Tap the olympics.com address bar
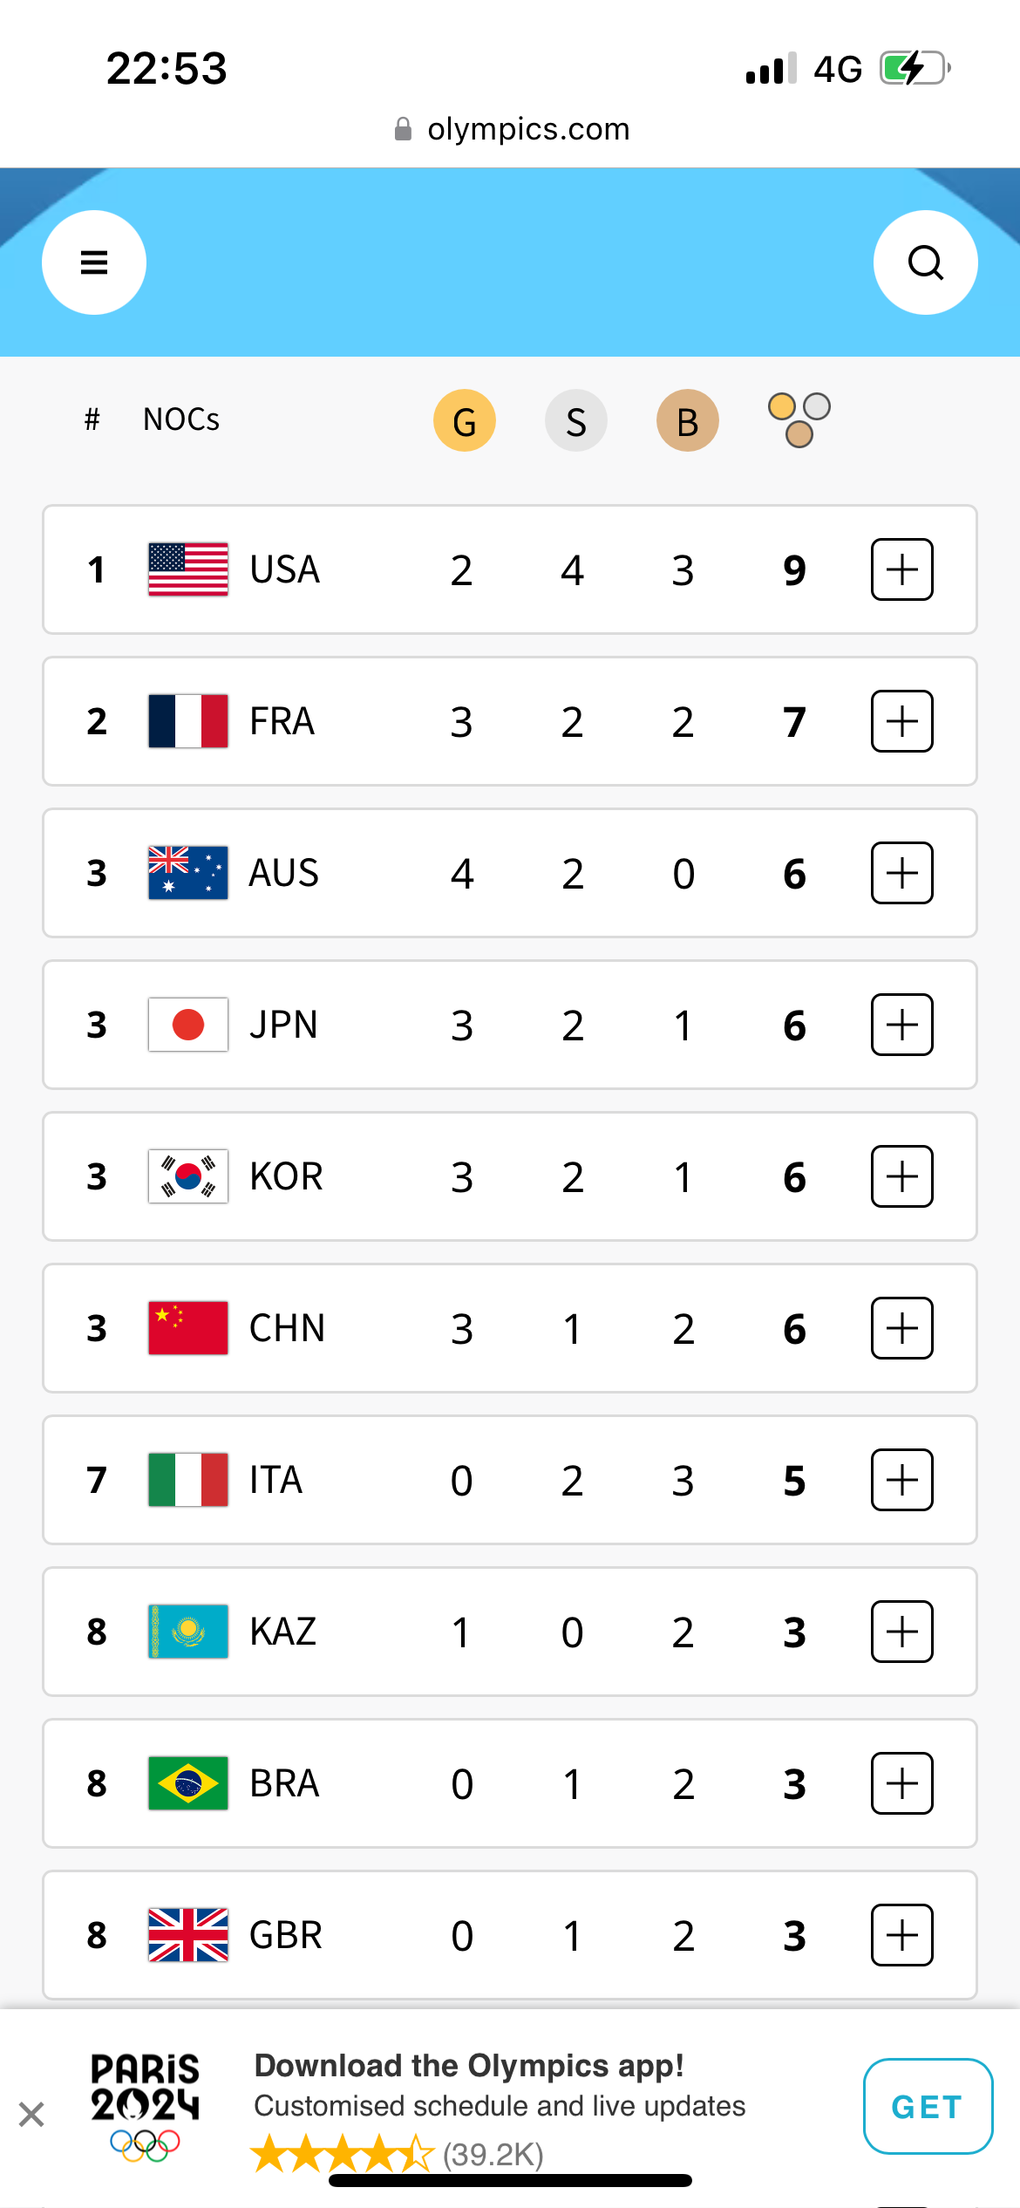1020x2208 pixels. (511, 129)
